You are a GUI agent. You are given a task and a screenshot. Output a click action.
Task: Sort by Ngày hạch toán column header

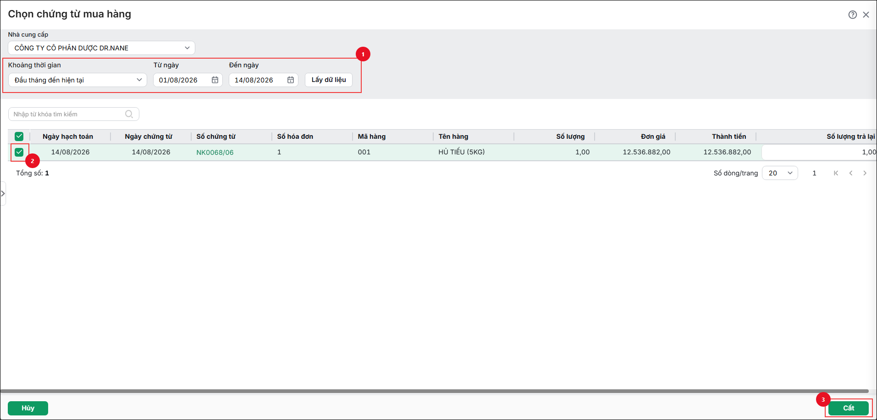(x=68, y=136)
